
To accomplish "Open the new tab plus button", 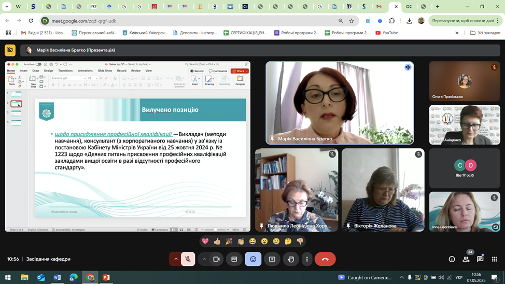I will click(438, 7).
